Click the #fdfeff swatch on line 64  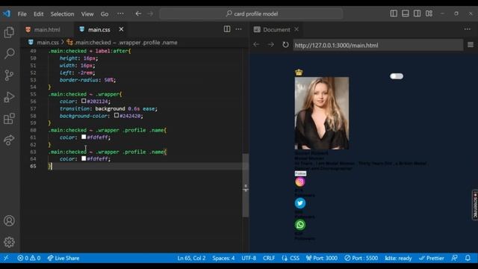point(84,158)
